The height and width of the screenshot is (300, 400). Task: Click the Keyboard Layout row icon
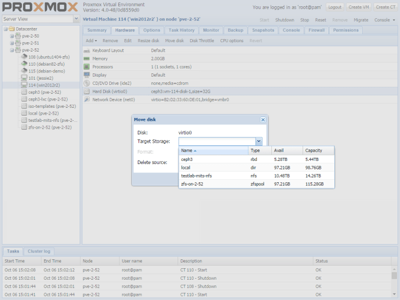pos(87,51)
